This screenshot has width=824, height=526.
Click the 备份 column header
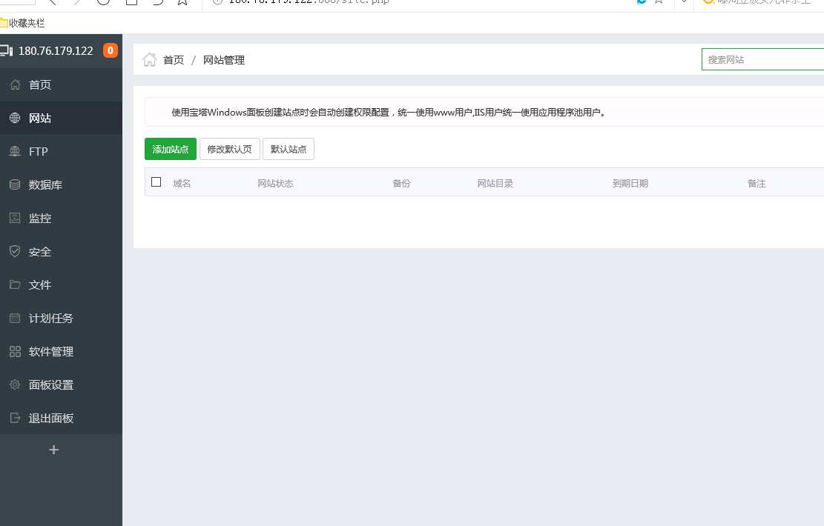pyautogui.click(x=401, y=183)
